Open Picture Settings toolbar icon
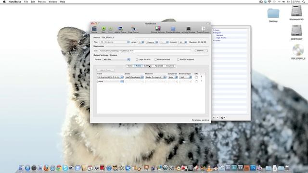Screen dimensions: 308x173 tap(158, 29)
